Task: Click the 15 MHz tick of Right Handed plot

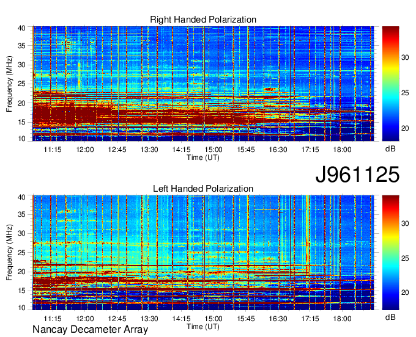Action: (x=22, y=122)
